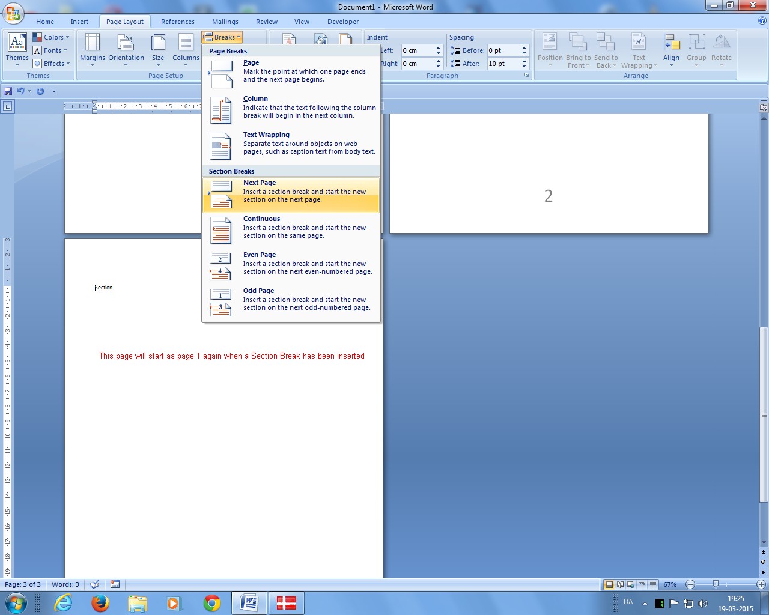Screen dimensions: 769x615
Task: Click the vertical scrollbar thumb
Action: point(764,414)
